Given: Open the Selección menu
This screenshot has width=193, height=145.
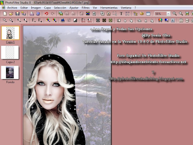Looking at the screenshot, I should [60, 8].
